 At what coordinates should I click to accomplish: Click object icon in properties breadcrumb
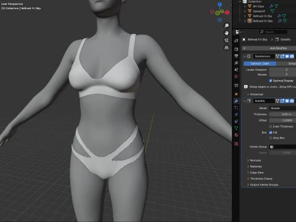point(244,39)
